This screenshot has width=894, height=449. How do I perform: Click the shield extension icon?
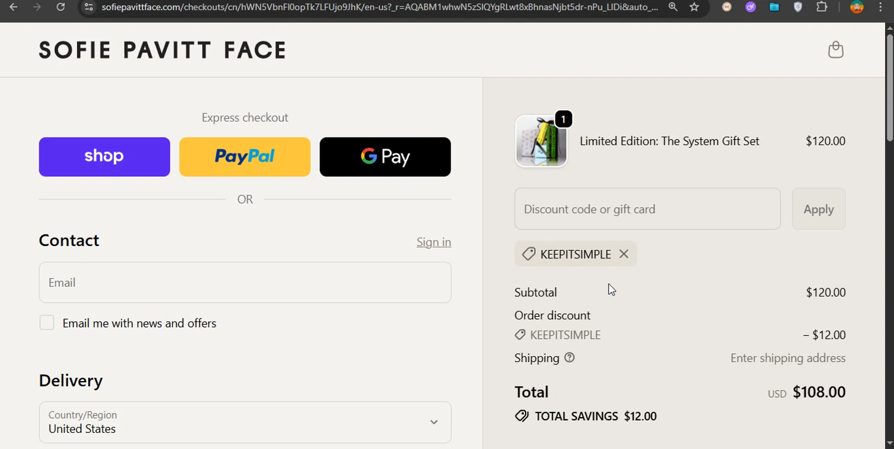[798, 7]
